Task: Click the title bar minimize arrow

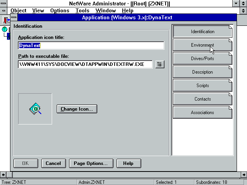Action: coord(236,3)
